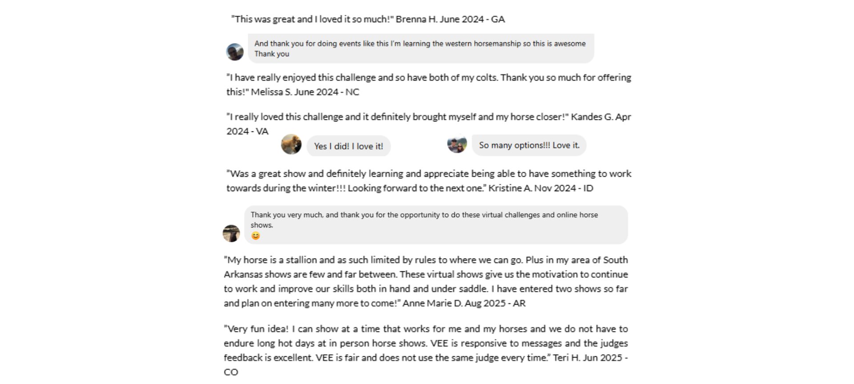
Task: Click 'Looking forward to the next one' text
Action: pyautogui.click(x=416, y=188)
